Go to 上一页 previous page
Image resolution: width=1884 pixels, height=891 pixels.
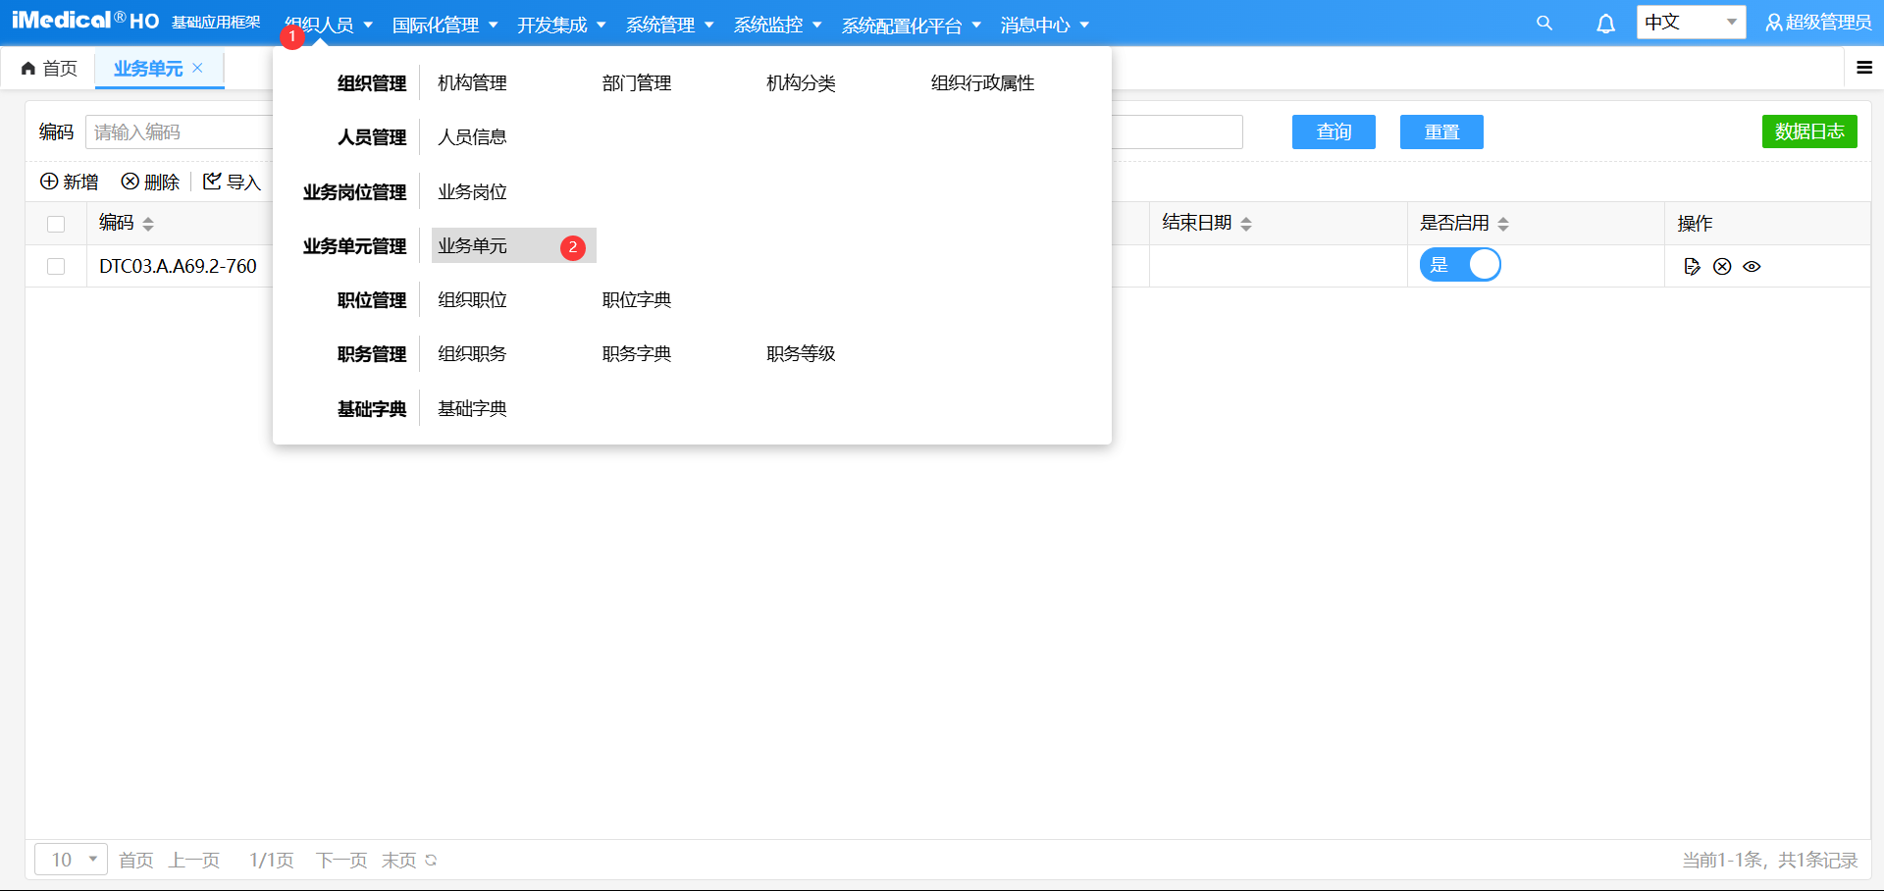(x=194, y=861)
